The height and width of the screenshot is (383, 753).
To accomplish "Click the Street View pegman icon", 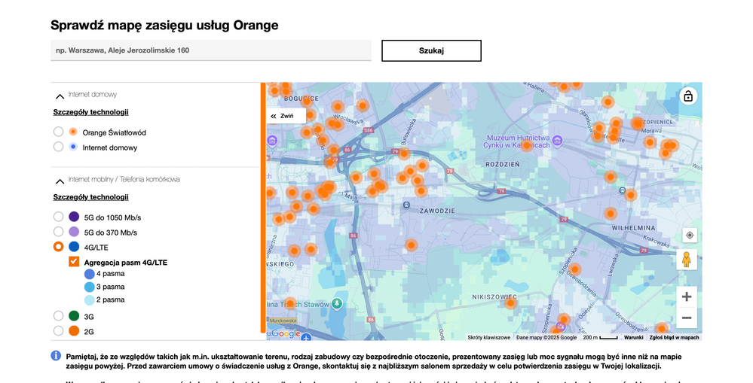I will [687, 260].
